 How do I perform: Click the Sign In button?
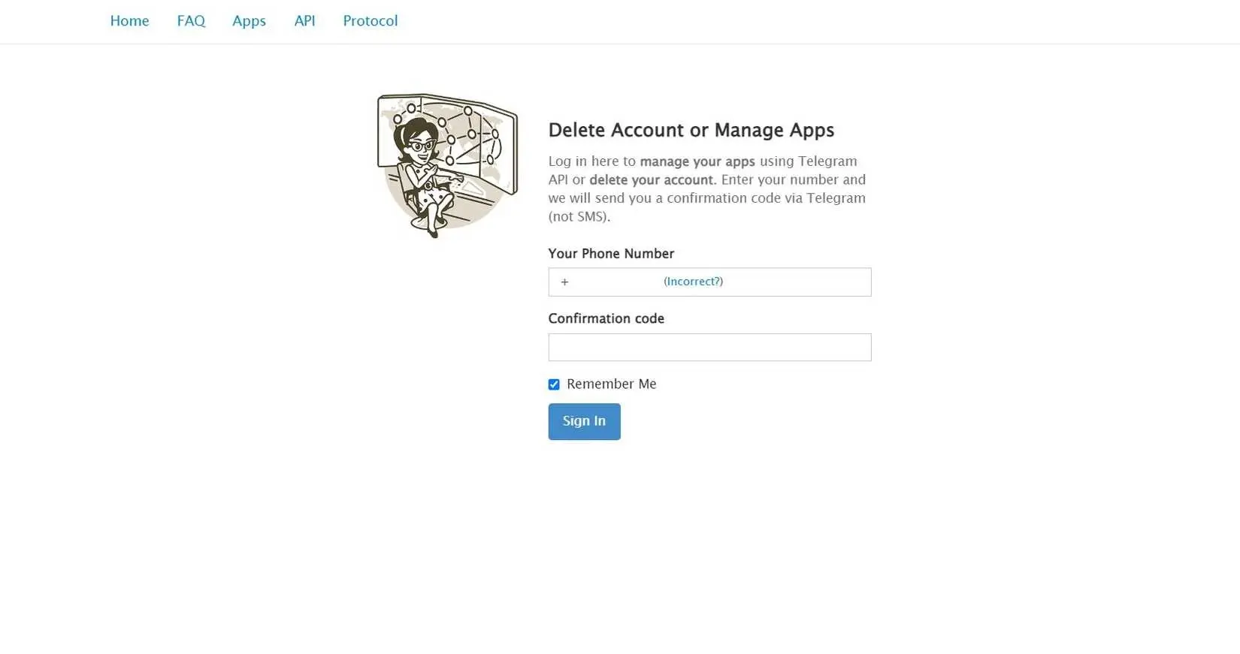[584, 421]
